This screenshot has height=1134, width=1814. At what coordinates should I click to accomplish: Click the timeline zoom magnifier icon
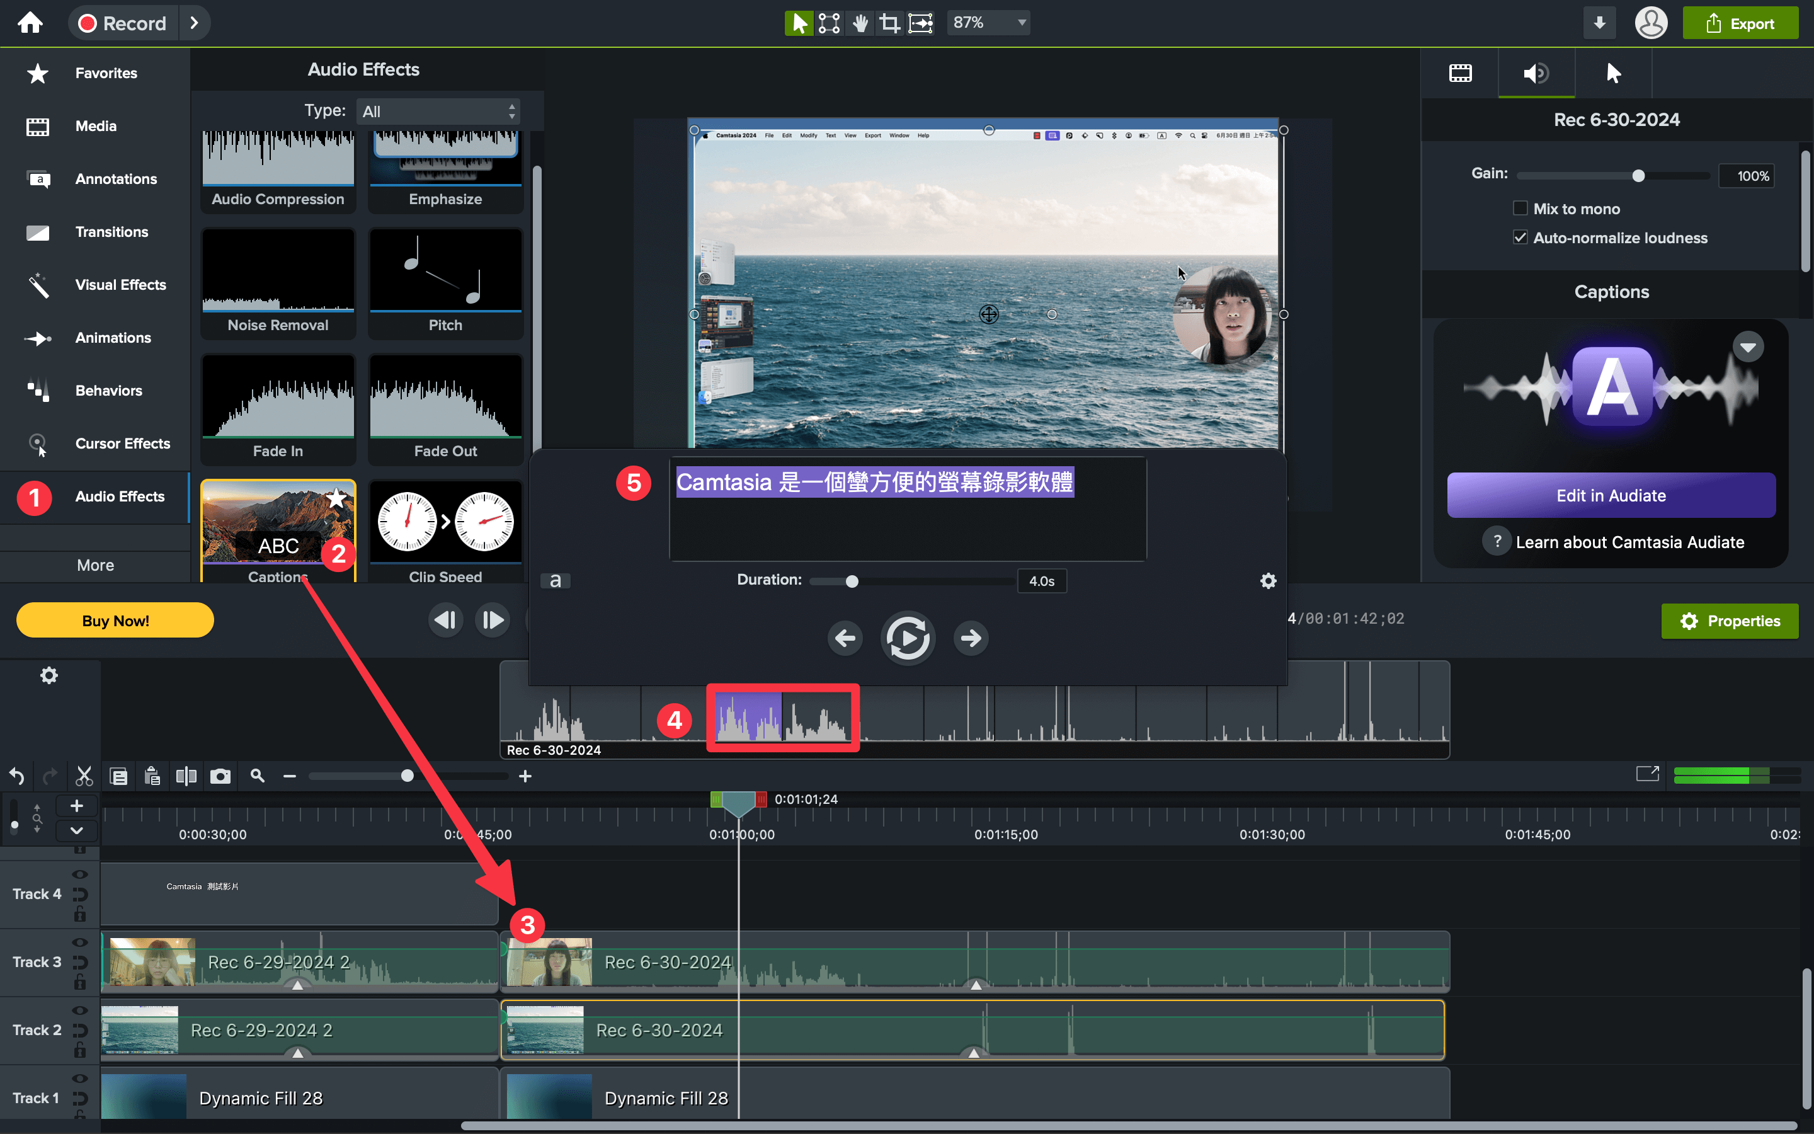257,776
